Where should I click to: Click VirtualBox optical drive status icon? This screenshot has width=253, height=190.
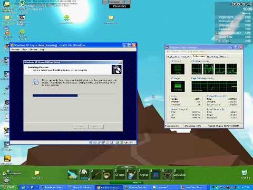(x=95, y=142)
